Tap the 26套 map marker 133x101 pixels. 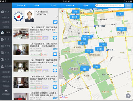[99, 49]
